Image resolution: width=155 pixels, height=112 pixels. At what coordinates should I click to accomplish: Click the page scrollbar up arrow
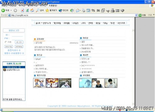click(x=133, y=30)
